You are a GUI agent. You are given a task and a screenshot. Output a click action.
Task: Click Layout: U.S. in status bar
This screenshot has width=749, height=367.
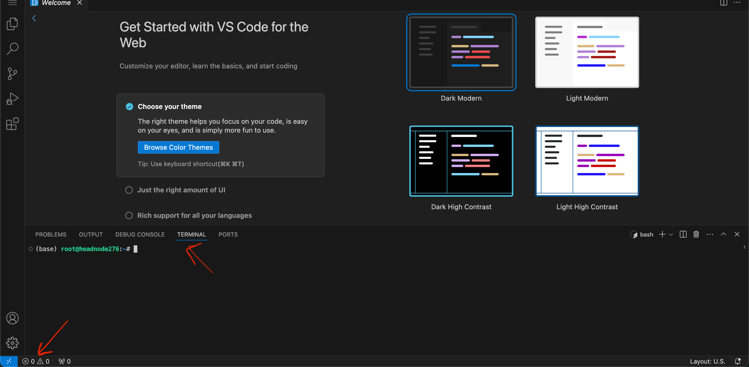[x=707, y=361]
